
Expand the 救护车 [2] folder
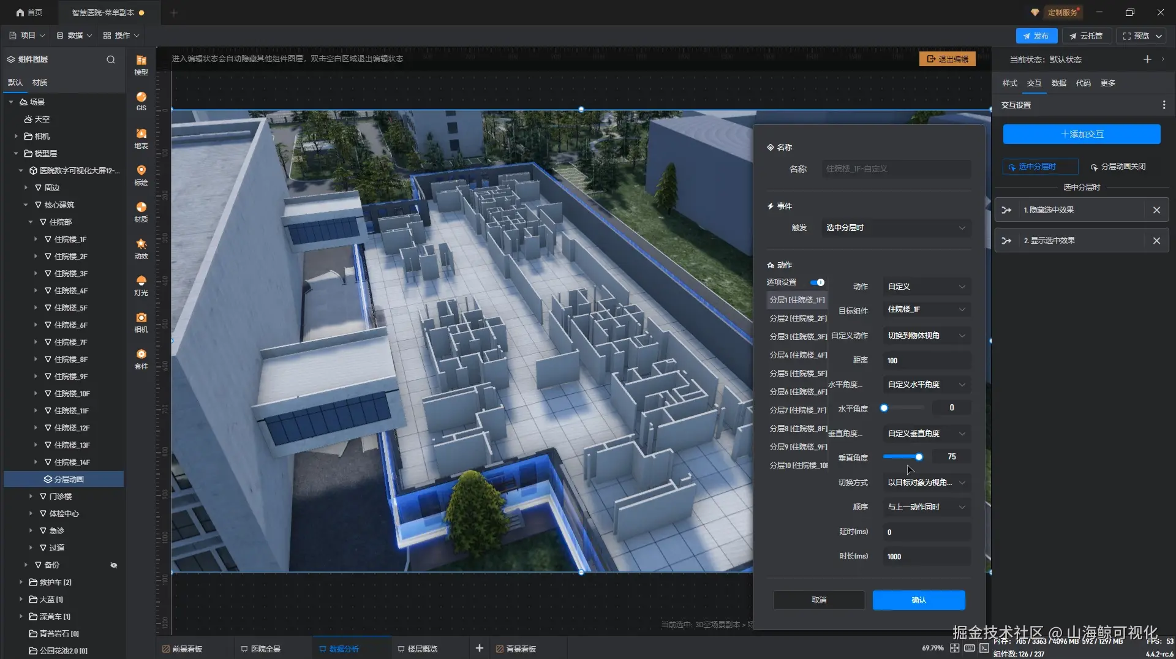[x=21, y=582]
